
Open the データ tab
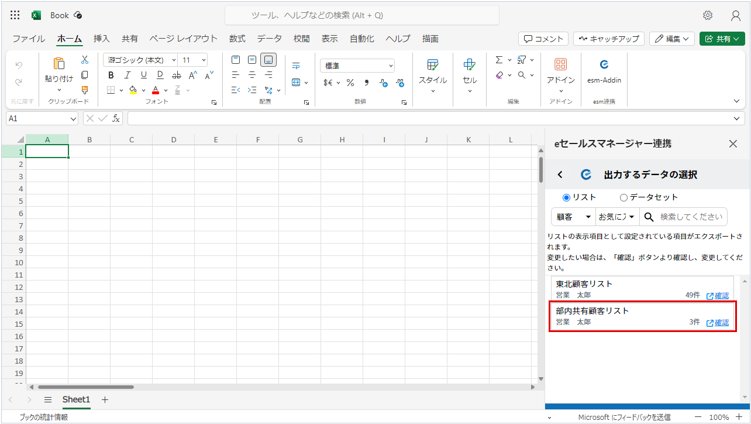click(x=269, y=39)
